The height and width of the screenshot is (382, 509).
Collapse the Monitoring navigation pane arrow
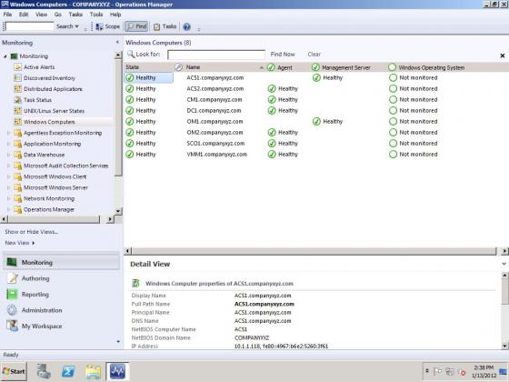coord(117,42)
